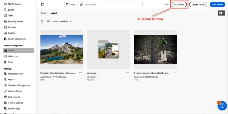Open Bulk Imports cloud icon

point(5,97)
